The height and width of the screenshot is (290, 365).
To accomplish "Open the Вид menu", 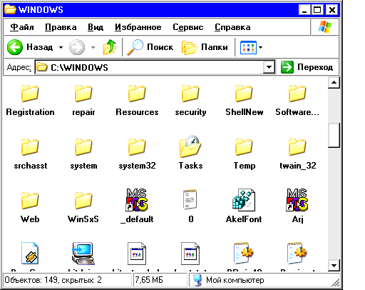I will click(x=96, y=27).
